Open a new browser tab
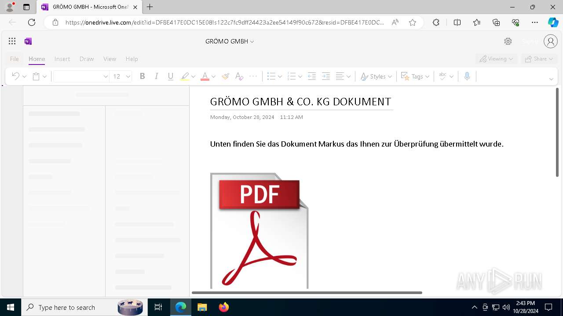 click(150, 7)
